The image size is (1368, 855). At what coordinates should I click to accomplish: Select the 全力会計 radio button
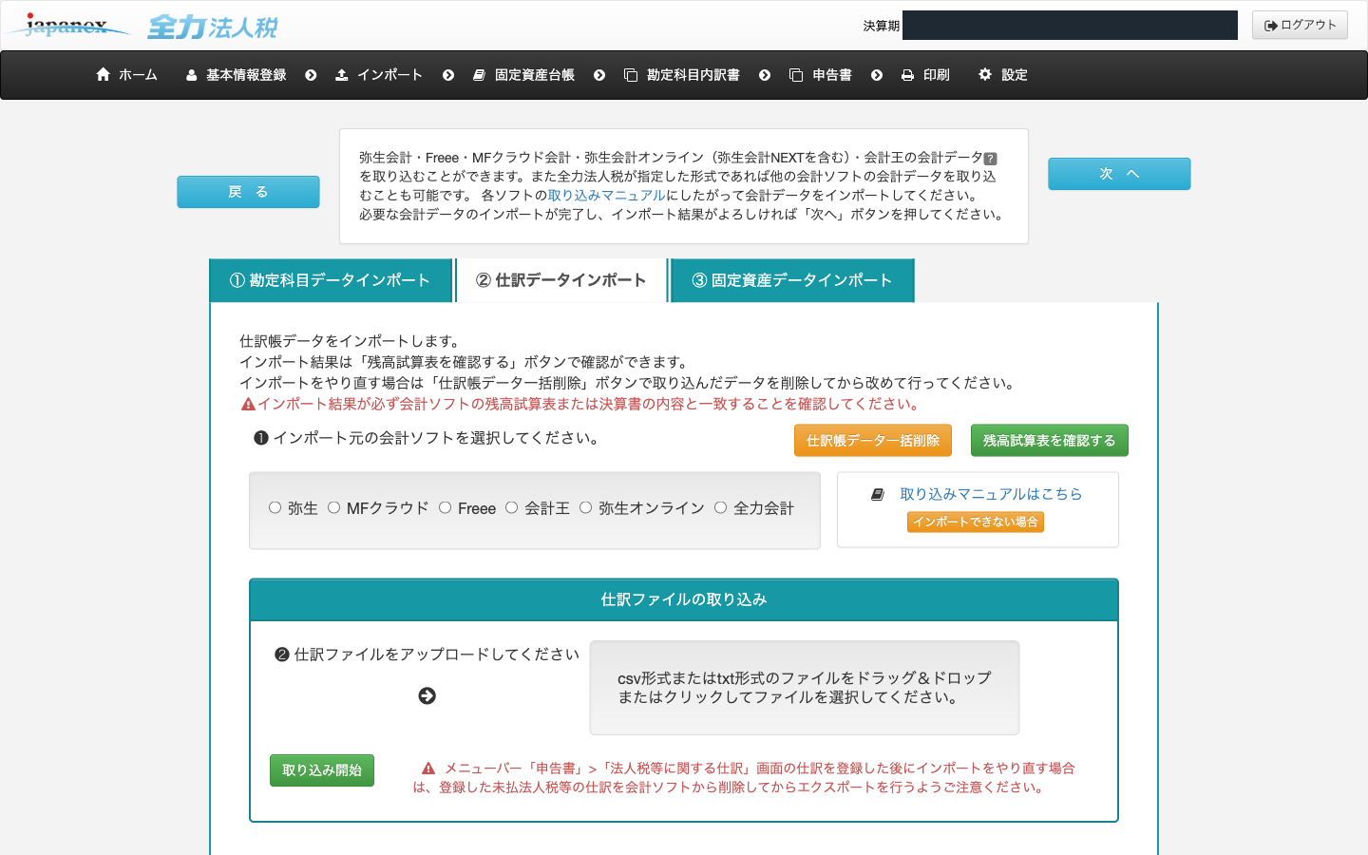point(720,507)
